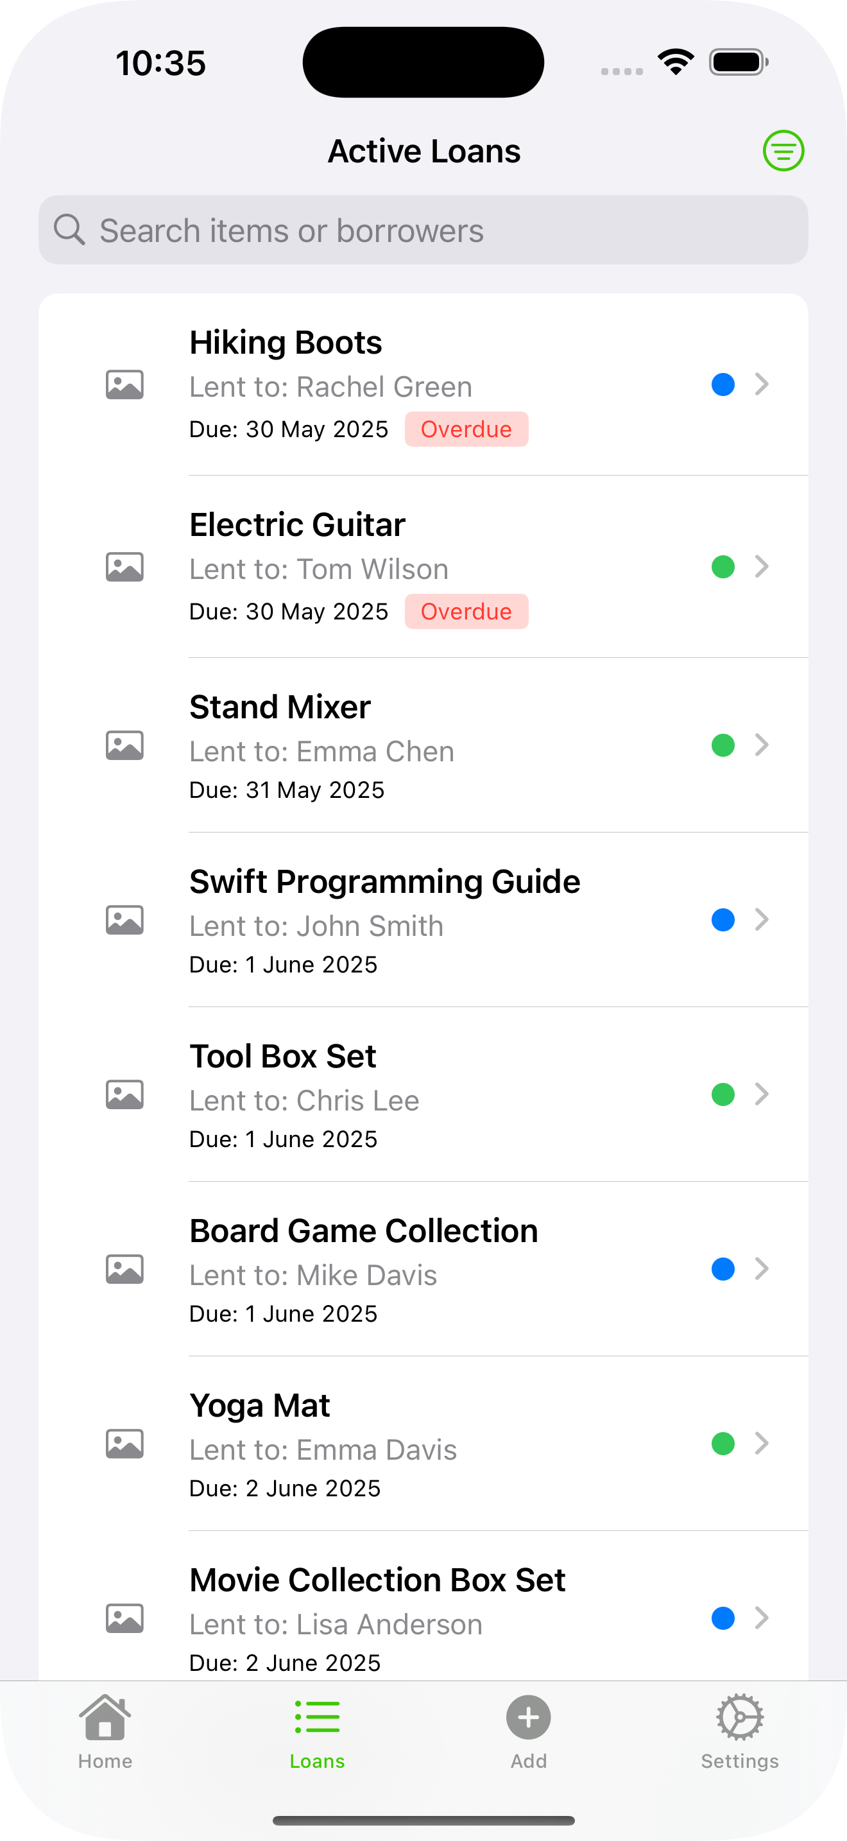847x1841 pixels.
Task: Tap the Electric Guitar photo placeholder icon
Action: [x=125, y=567]
